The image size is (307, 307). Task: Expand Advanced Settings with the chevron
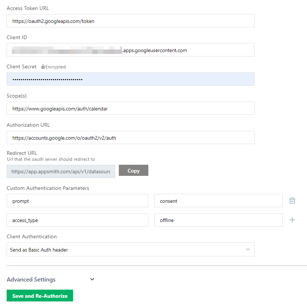click(92, 279)
